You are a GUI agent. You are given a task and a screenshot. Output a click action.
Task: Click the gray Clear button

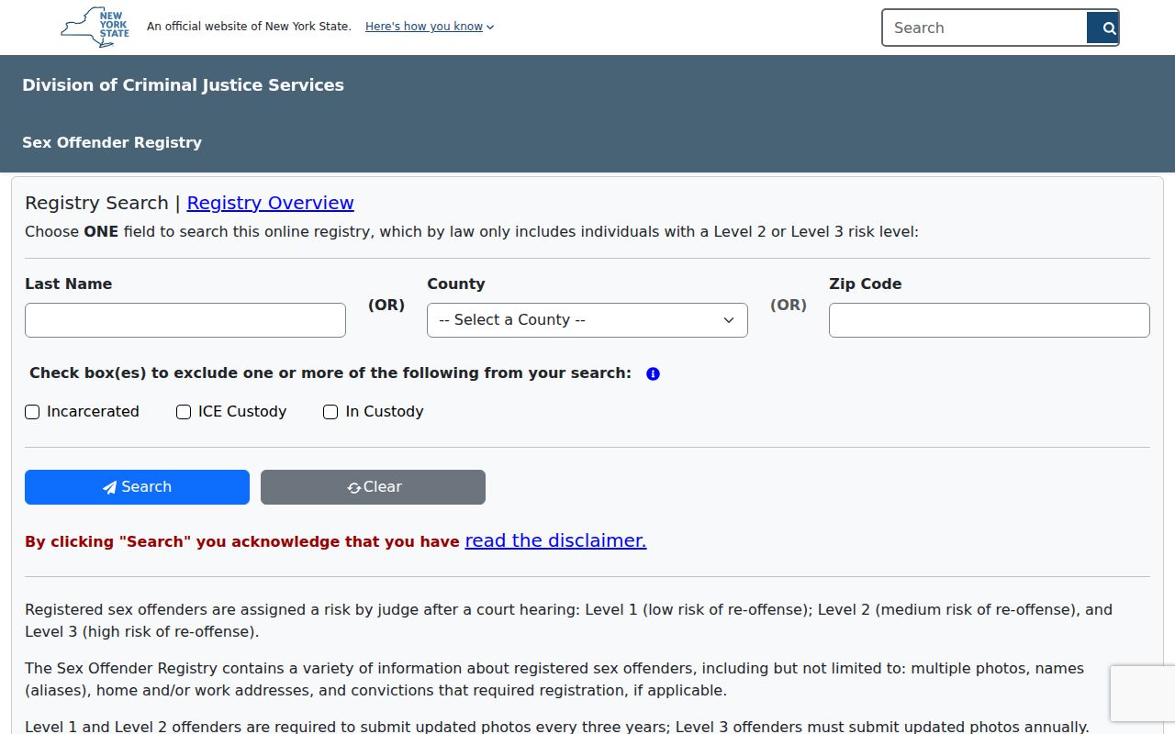point(373,487)
